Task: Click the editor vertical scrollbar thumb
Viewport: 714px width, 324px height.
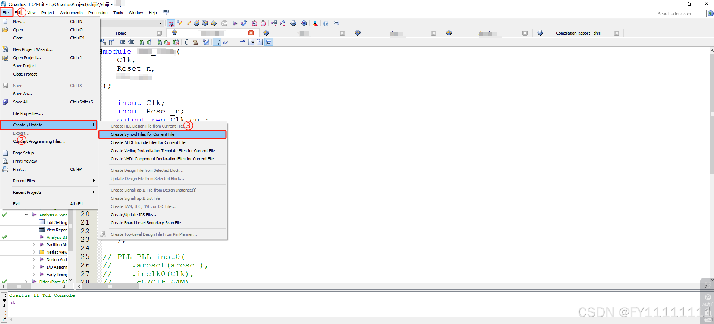Action: 712,114
